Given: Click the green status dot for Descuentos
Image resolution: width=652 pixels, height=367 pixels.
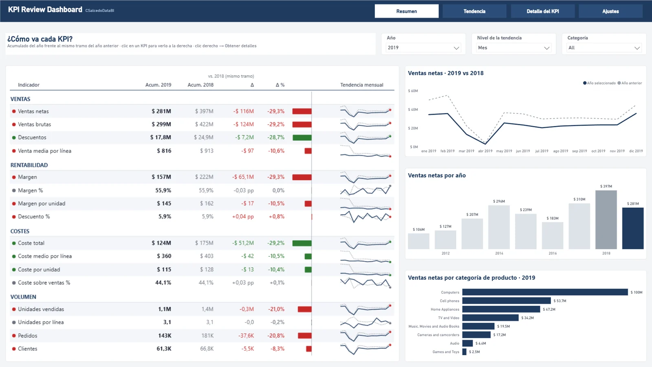Looking at the screenshot, I should [x=14, y=138].
